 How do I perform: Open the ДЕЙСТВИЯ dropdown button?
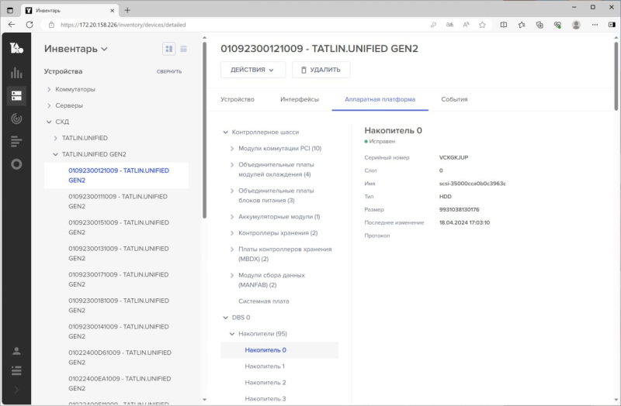[253, 70]
